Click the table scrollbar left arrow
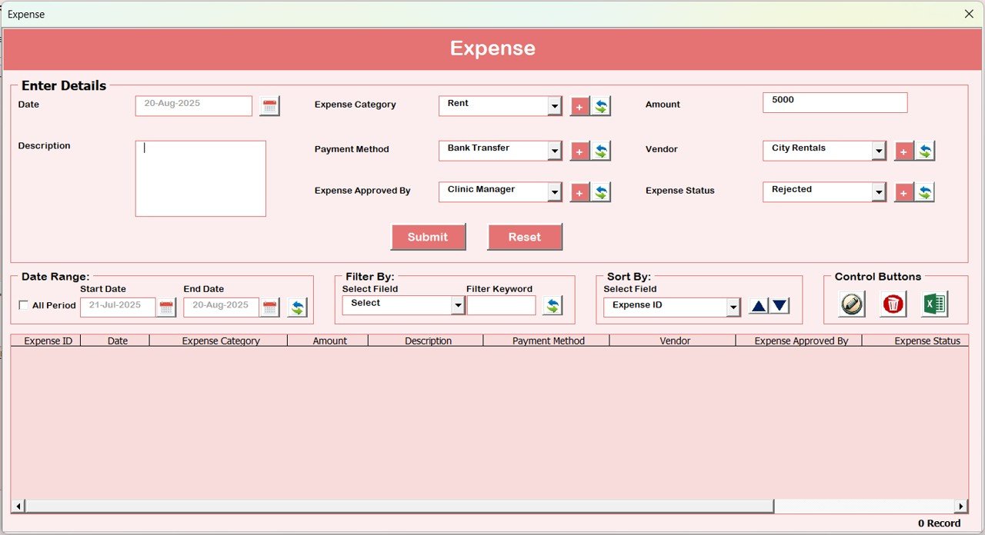The width and height of the screenshot is (985, 535). pos(18,506)
